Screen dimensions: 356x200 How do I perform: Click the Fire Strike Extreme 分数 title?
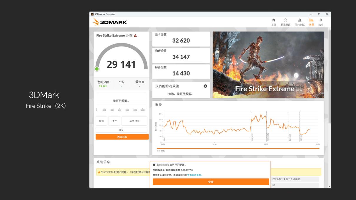point(114,36)
